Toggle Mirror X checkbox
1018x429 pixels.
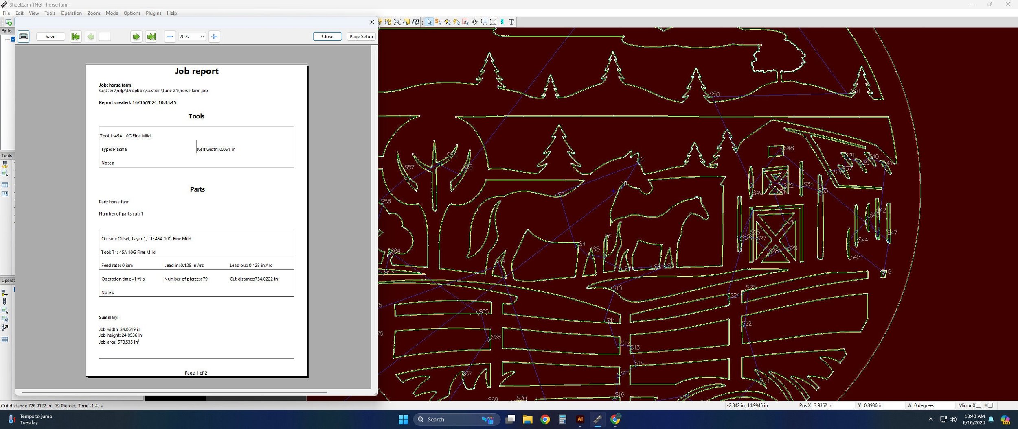tap(979, 405)
